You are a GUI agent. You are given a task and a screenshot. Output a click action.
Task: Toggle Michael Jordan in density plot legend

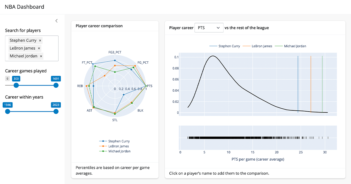[x=295, y=46]
